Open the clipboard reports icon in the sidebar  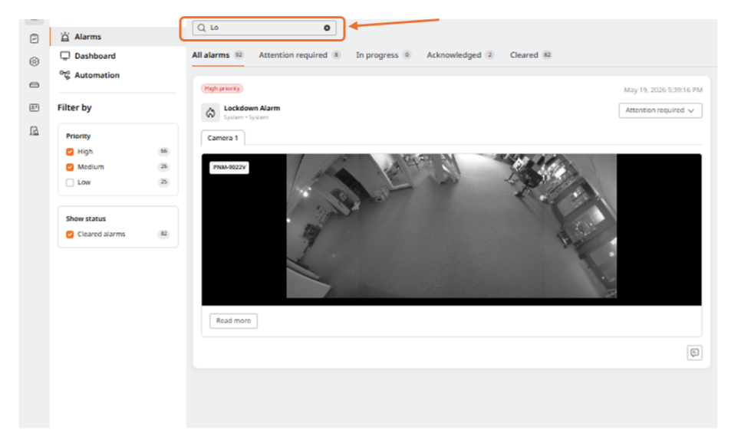click(x=34, y=39)
